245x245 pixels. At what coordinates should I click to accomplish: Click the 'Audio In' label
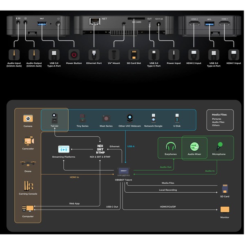[x=210, y=171]
